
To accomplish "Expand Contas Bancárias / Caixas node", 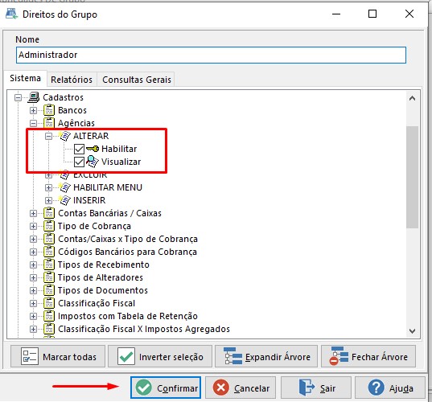I will [x=33, y=213].
